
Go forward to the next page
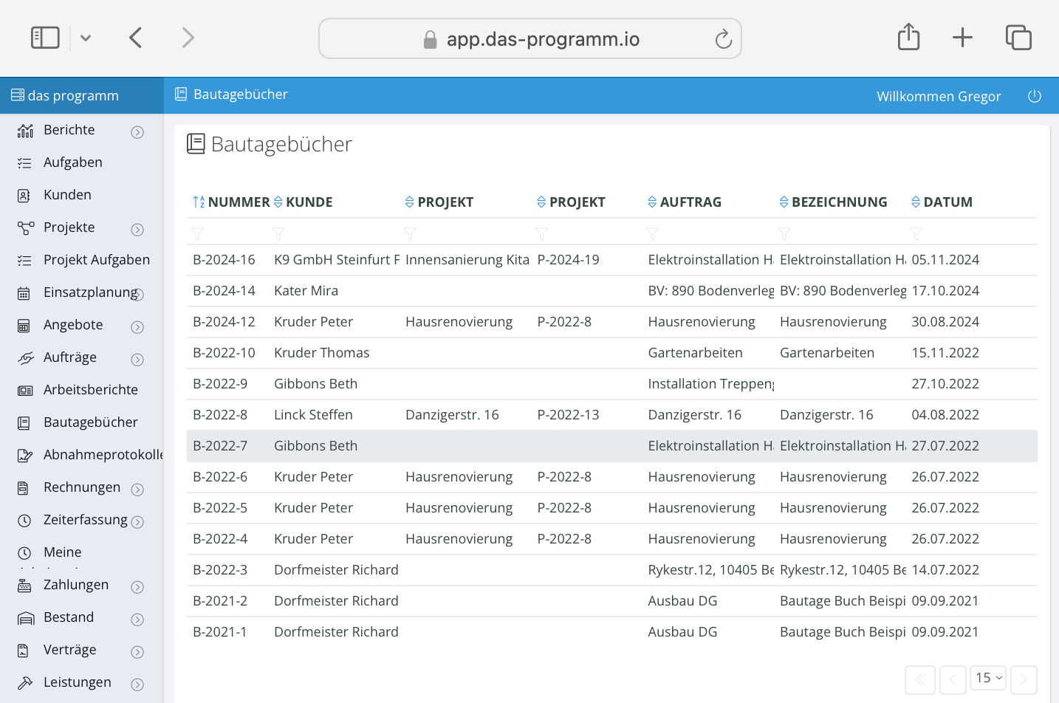click(x=188, y=38)
